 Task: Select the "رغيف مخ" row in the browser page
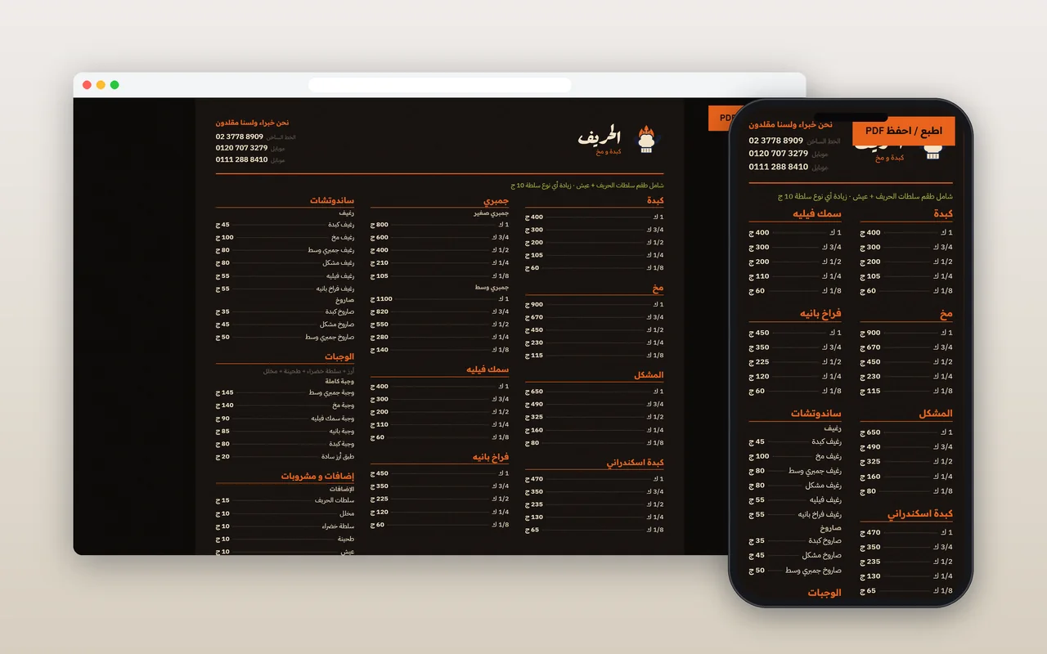pyautogui.click(x=285, y=238)
